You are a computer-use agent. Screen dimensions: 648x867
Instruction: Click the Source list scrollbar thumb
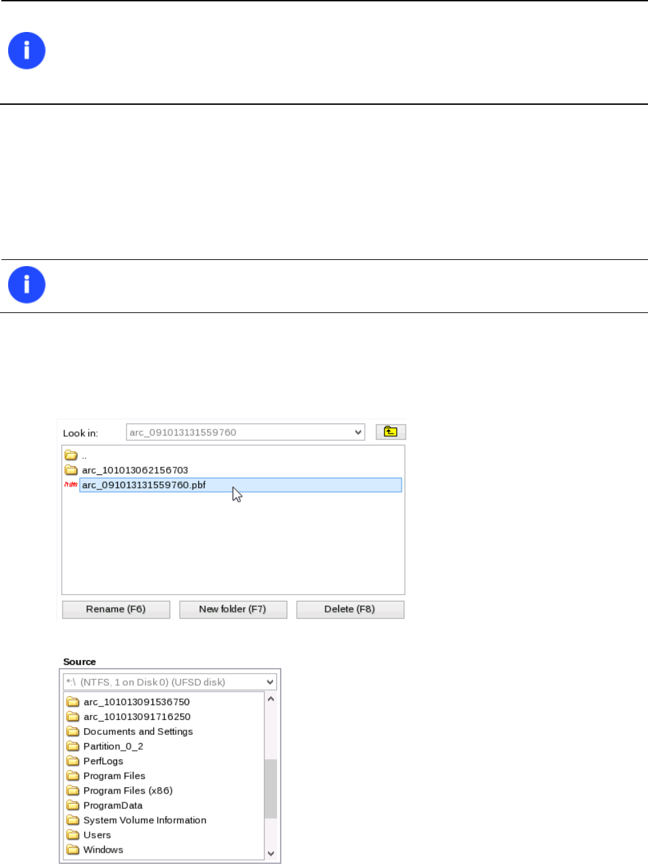tap(270, 788)
